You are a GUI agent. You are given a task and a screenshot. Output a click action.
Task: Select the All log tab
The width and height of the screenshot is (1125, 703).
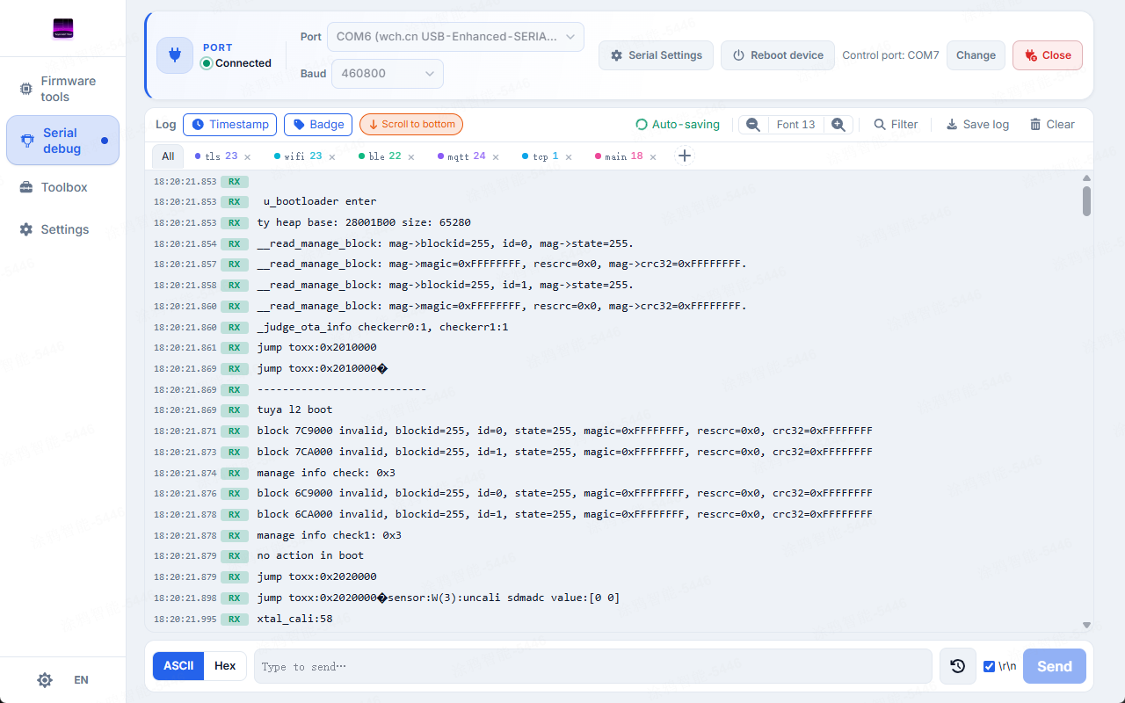168,156
